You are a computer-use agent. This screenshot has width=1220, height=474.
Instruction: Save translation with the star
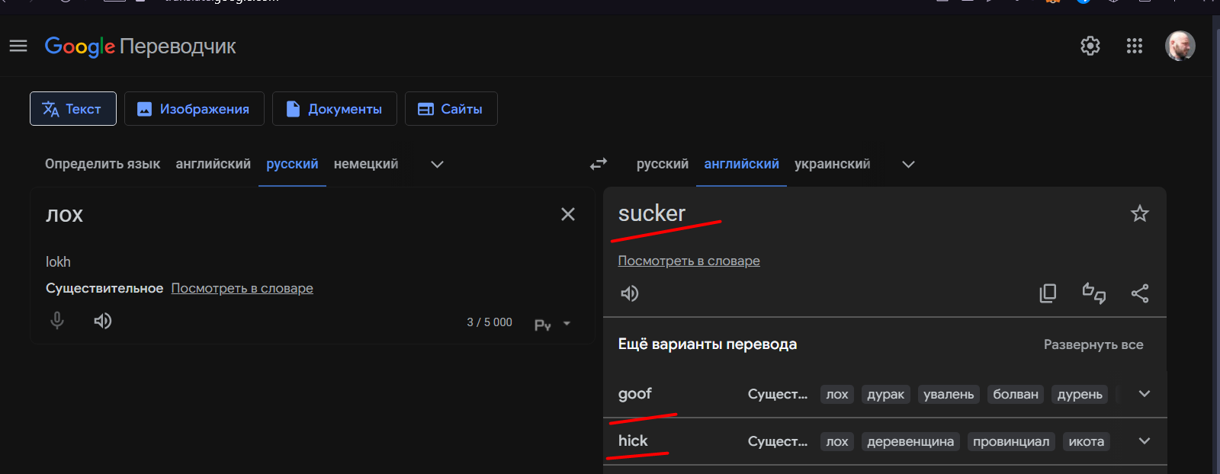click(x=1140, y=213)
